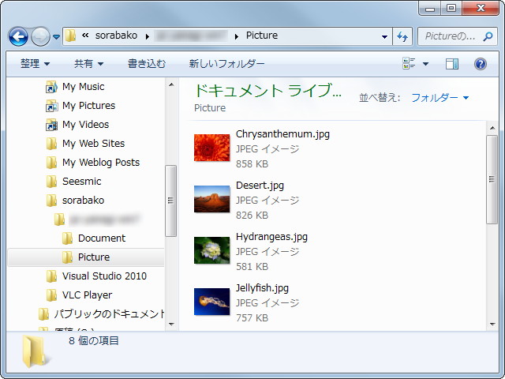
Task: Click file list scroll down arrow
Action: click(x=492, y=324)
